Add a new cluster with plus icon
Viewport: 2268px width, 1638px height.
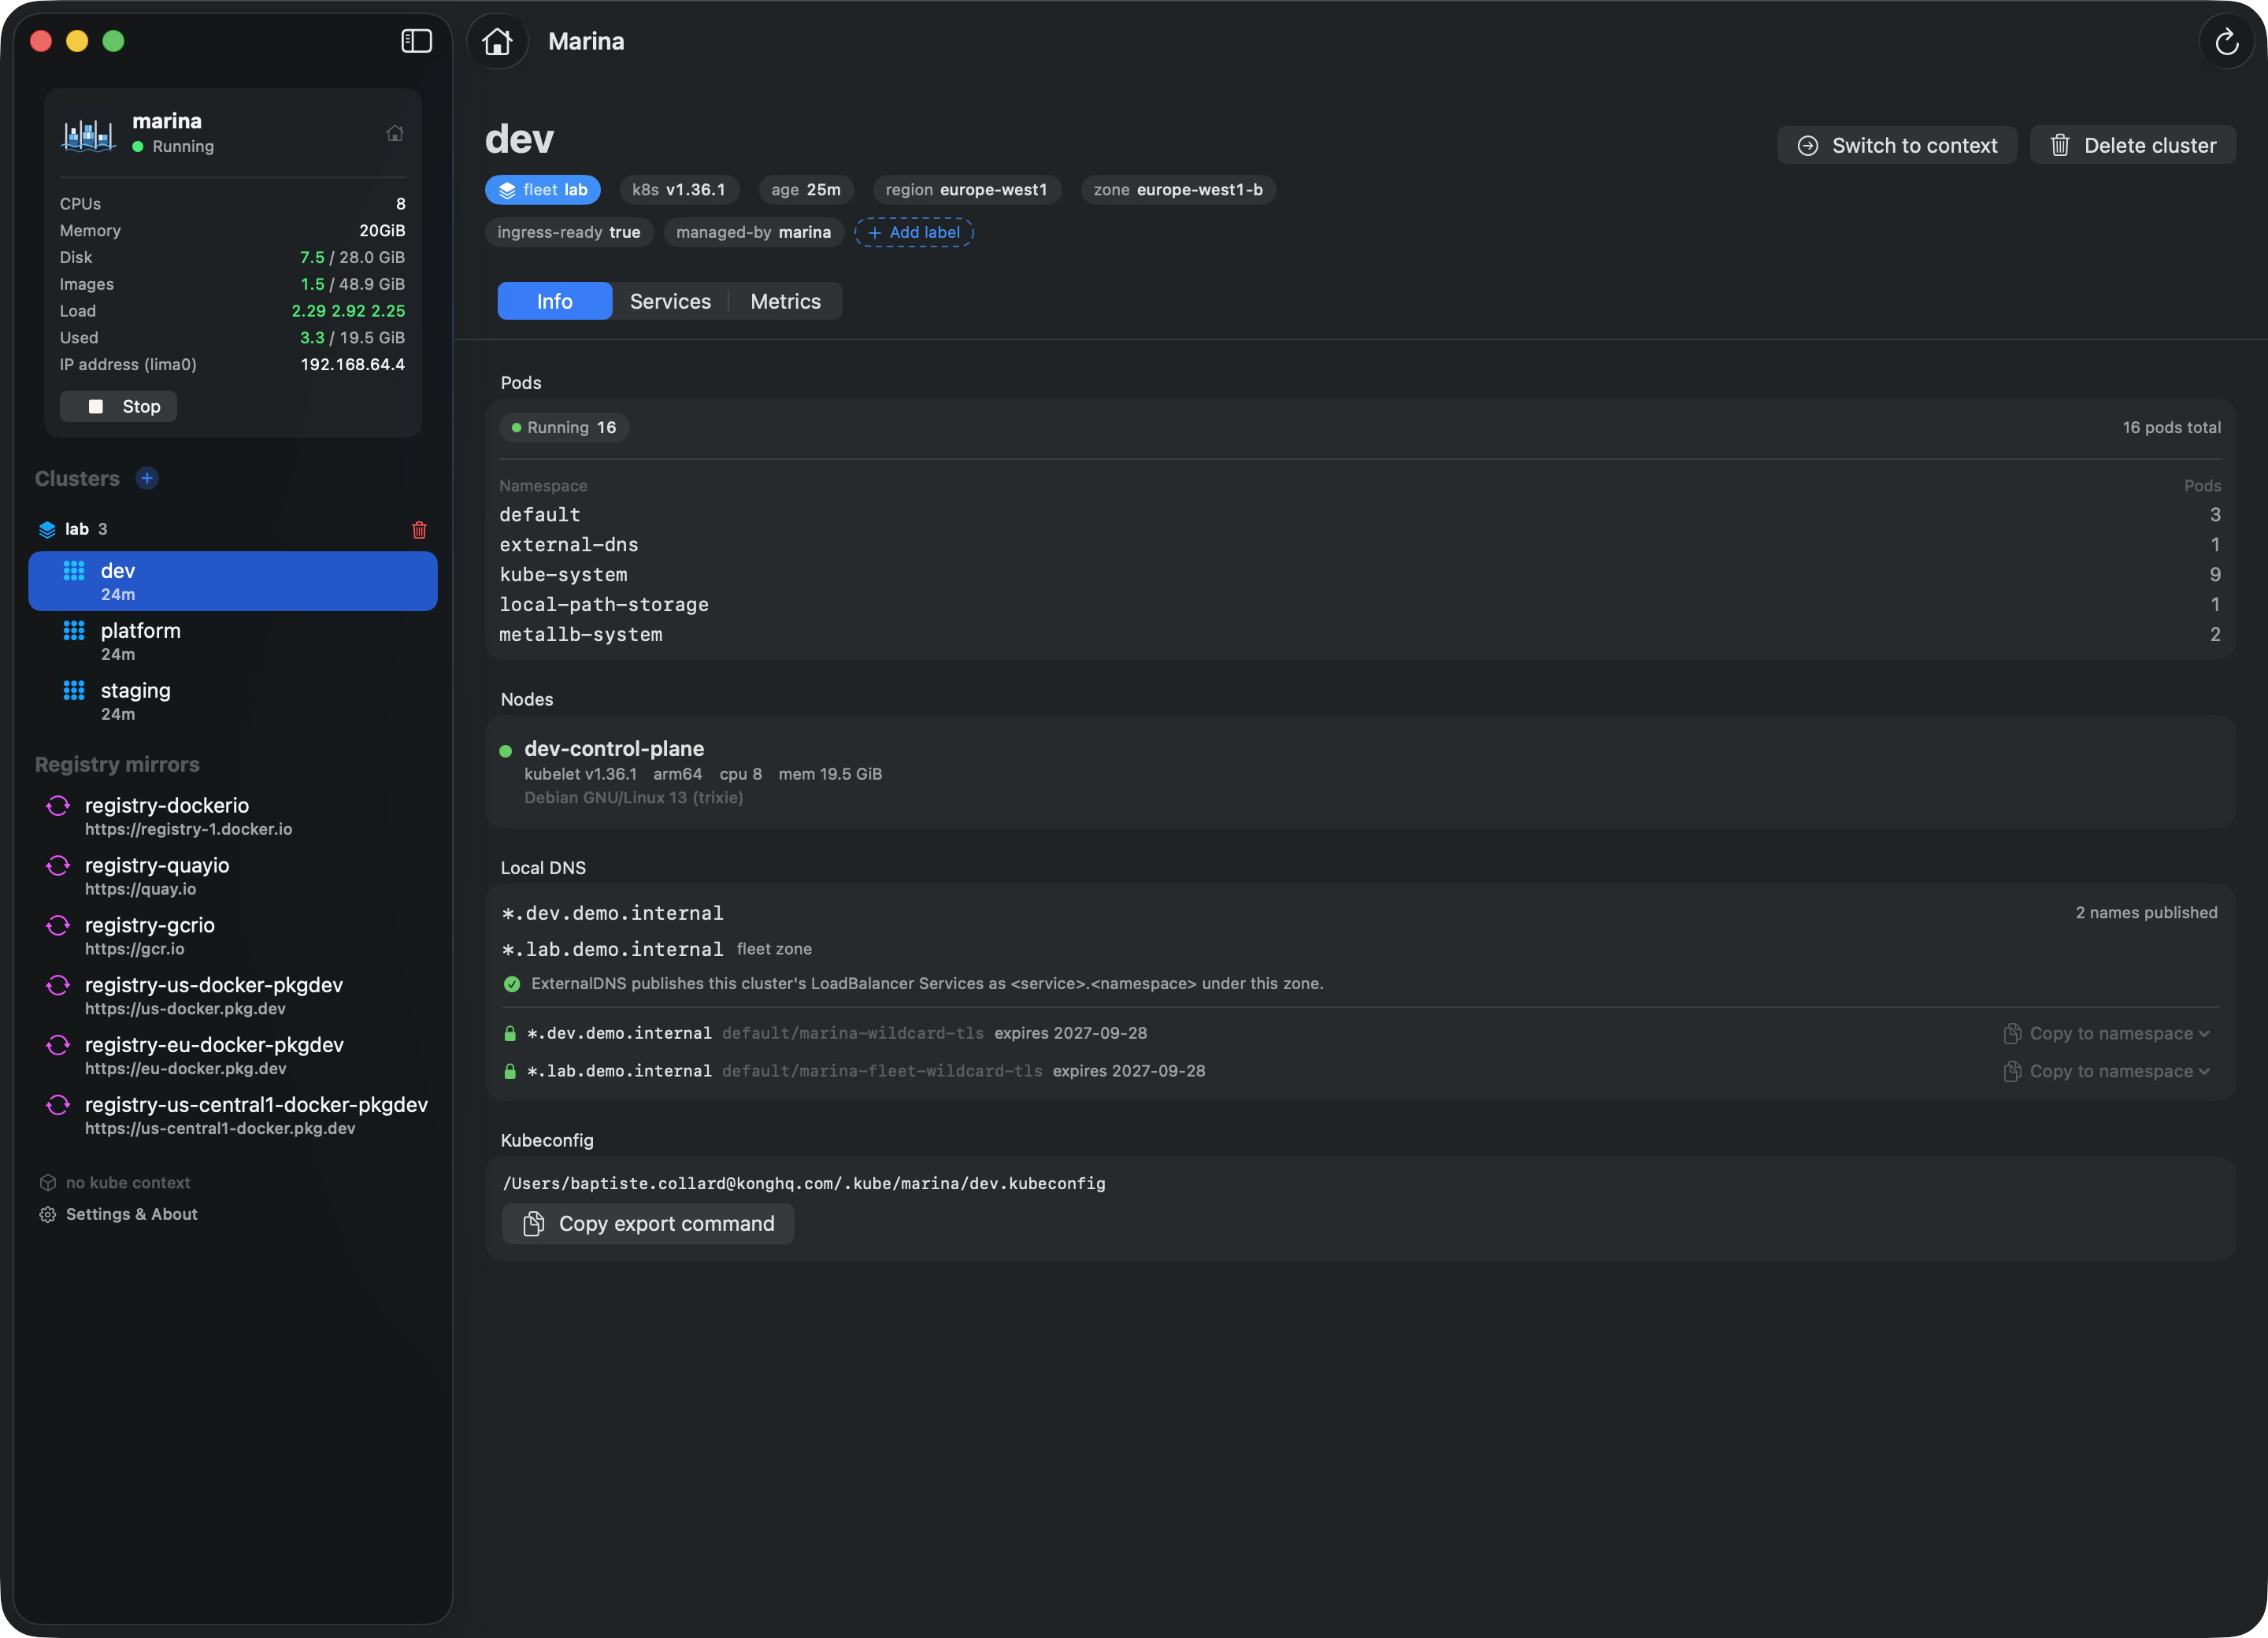click(147, 478)
